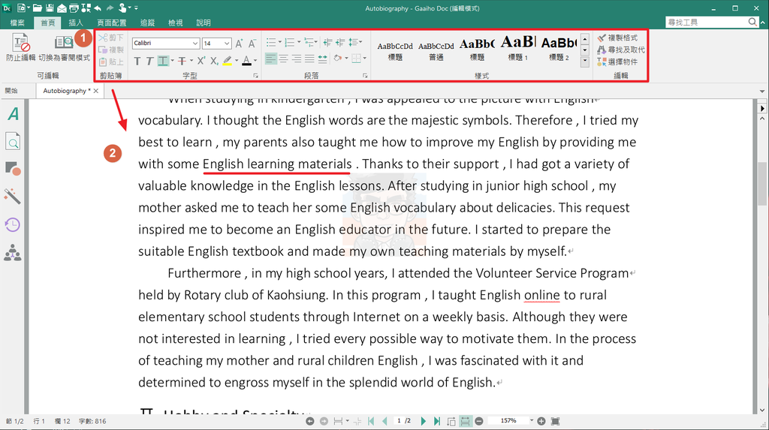Open the search panel magnifier in sidebar
Viewport: 769px width, 430px height.
click(13, 141)
